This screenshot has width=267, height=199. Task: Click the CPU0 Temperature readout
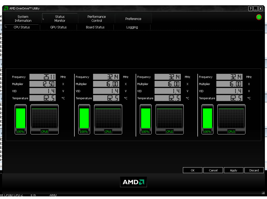pyautogui.click(x=43, y=98)
